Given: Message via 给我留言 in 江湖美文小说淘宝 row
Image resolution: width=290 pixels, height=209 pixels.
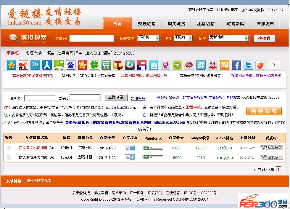Looking at the screenshot, I should (272, 148).
